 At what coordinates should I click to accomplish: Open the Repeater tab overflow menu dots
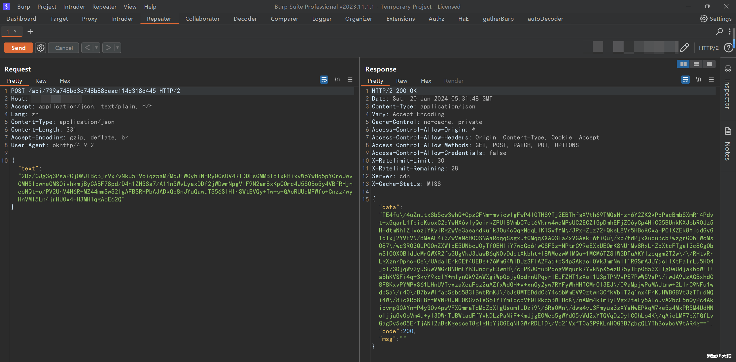pos(730,32)
